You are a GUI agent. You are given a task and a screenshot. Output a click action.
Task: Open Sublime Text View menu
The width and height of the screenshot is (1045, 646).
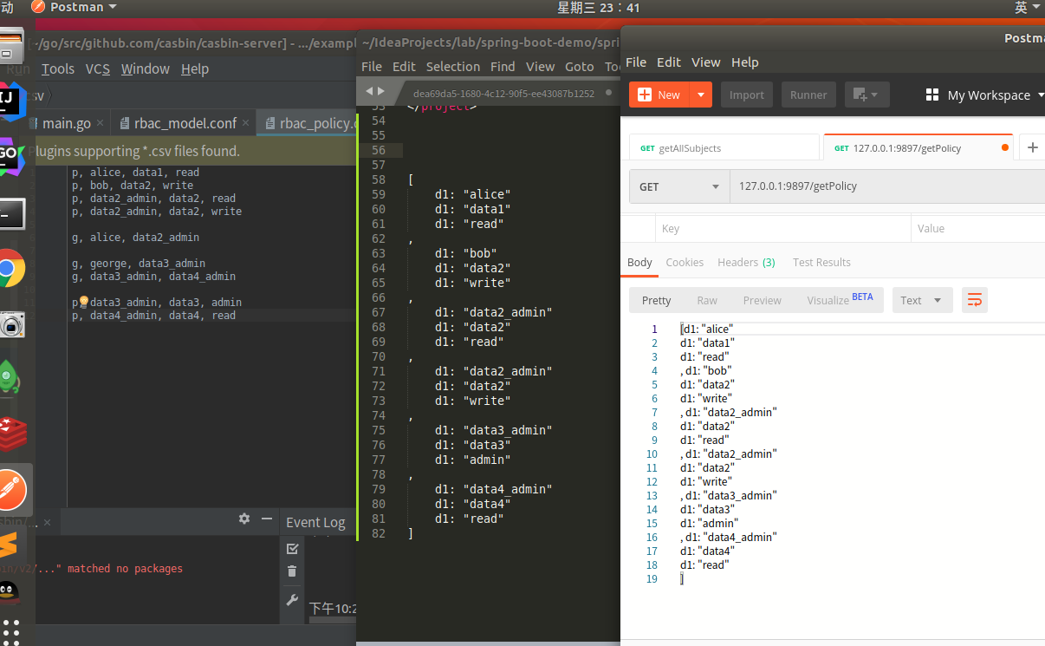click(x=540, y=67)
